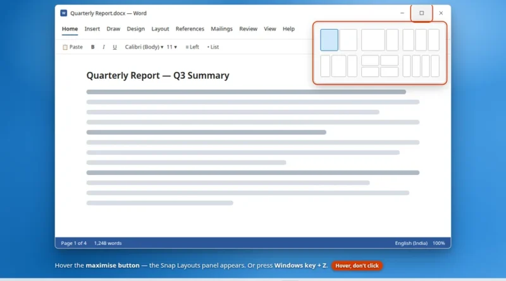This screenshot has width=506, height=281.
Task: Snap to first column of four-column layout
Action: (x=407, y=66)
